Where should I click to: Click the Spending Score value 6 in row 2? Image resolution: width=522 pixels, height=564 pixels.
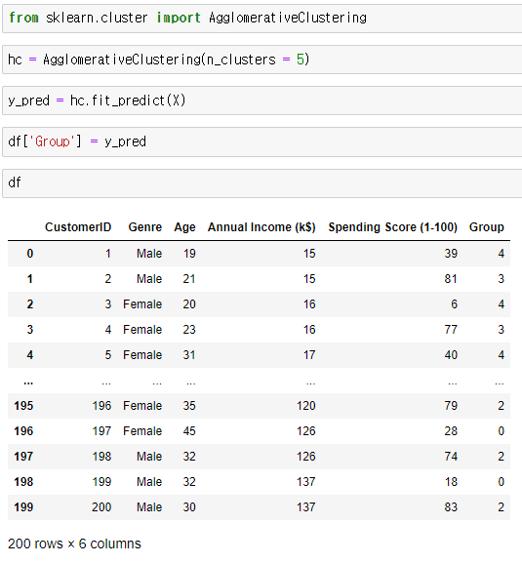tap(455, 304)
